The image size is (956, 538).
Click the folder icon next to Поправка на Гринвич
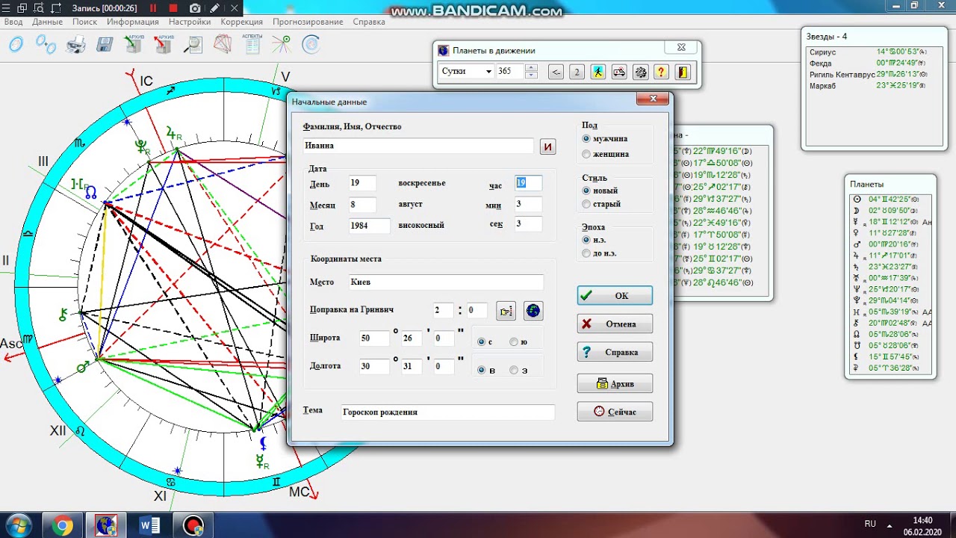pyautogui.click(x=506, y=311)
